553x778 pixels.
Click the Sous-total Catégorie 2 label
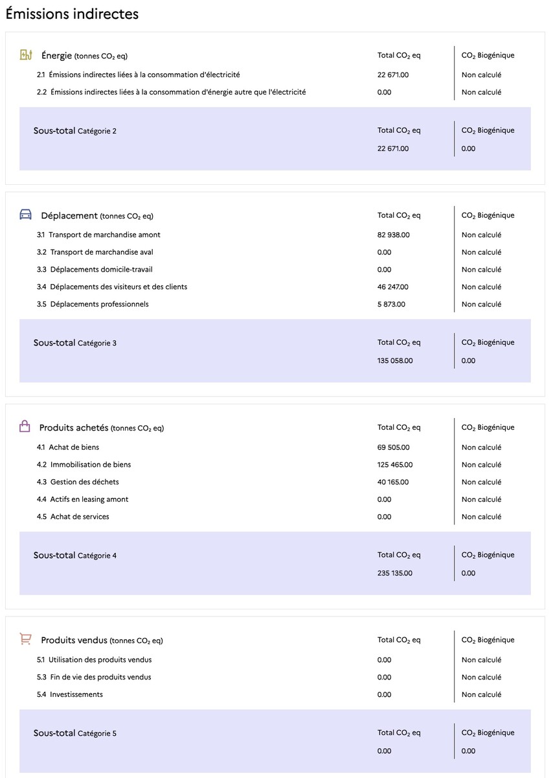75,131
